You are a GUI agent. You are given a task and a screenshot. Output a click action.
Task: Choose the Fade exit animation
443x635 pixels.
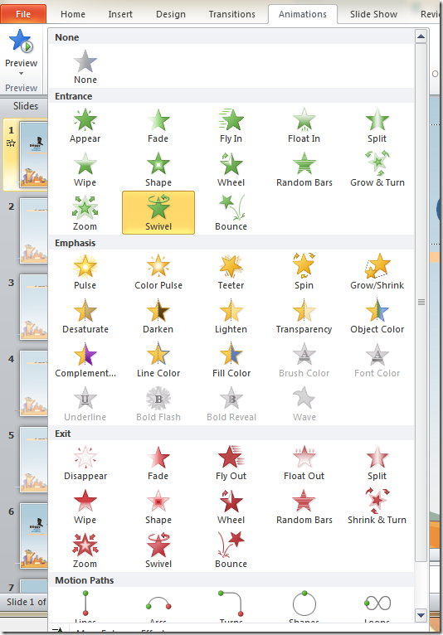(158, 463)
